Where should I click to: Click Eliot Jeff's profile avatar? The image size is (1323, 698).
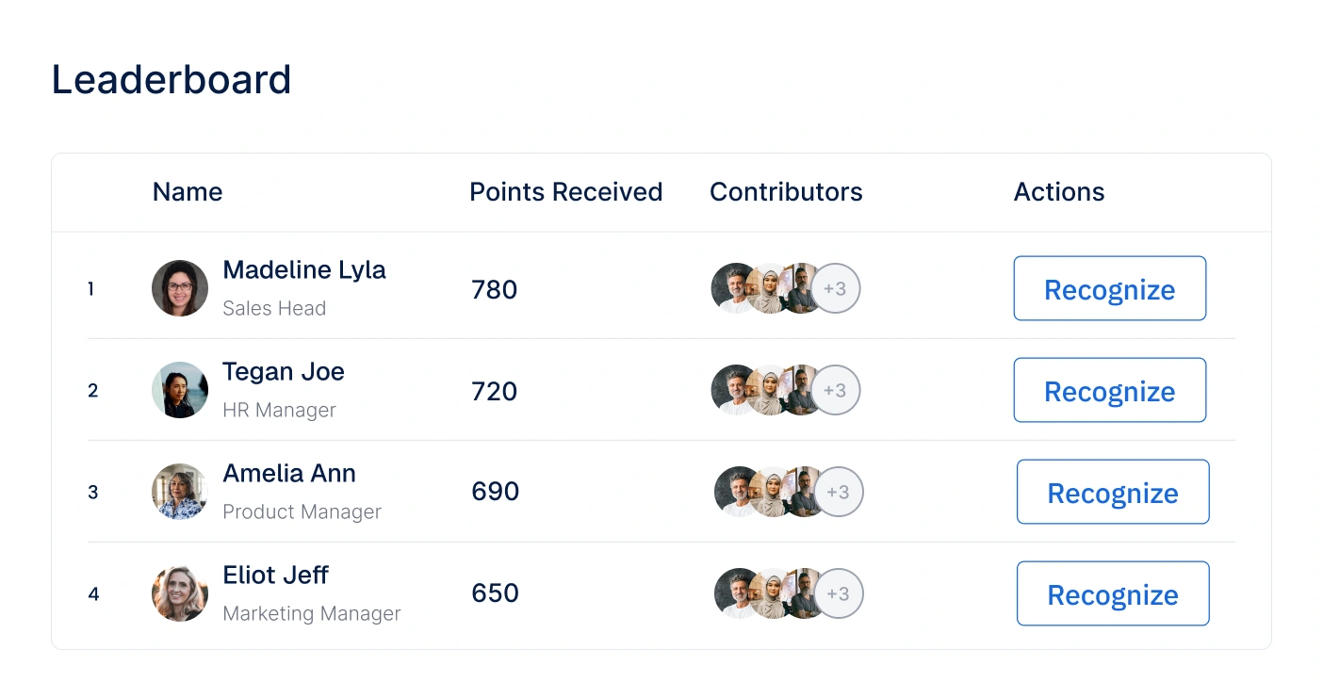[x=180, y=593]
